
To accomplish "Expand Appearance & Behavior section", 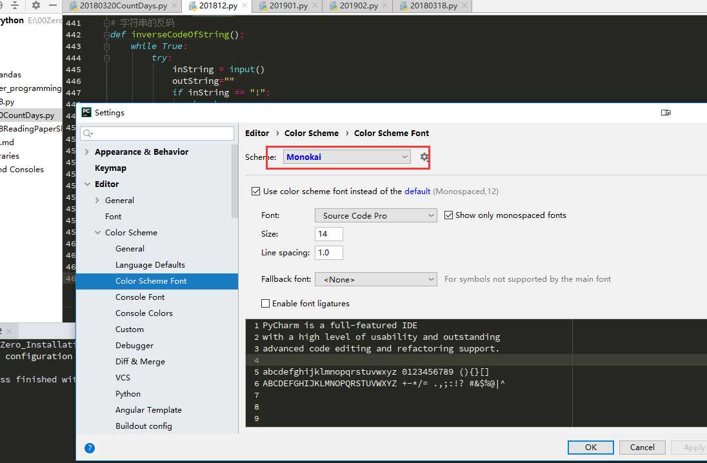I will coord(87,152).
